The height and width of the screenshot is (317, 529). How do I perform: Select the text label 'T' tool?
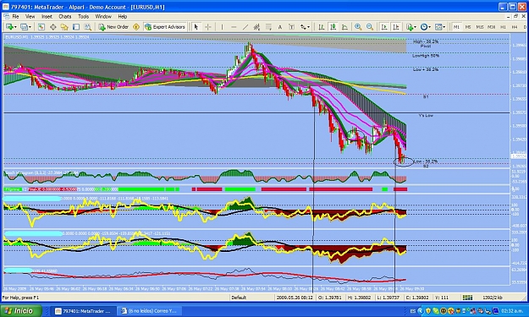click(x=292, y=27)
